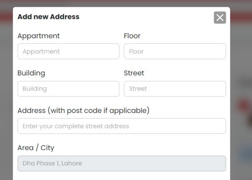Click the disabled Dha Phase 1, Lahore field
Screen dimensions: 252x180
point(122,163)
